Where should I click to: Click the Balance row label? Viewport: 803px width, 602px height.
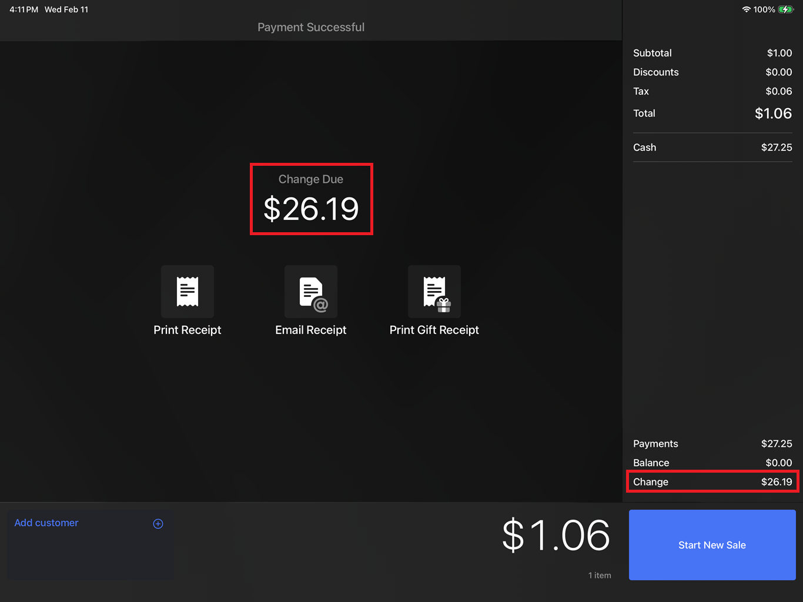pyautogui.click(x=651, y=463)
